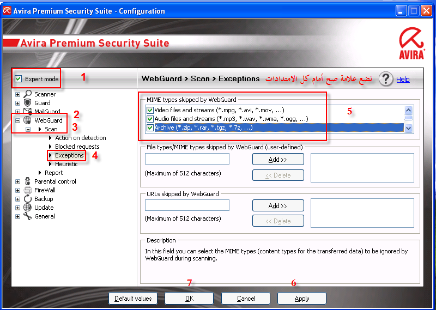Click the WebGuard globe icon
The image size is (436, 310).
(28, 120)
